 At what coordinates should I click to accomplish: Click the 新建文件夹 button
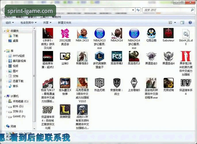(65, 23)
